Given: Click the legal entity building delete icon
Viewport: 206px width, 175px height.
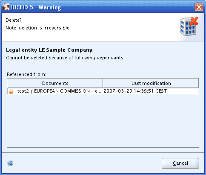Looking at the screenshot, I should pyautogui.click(x=189, y=26).
